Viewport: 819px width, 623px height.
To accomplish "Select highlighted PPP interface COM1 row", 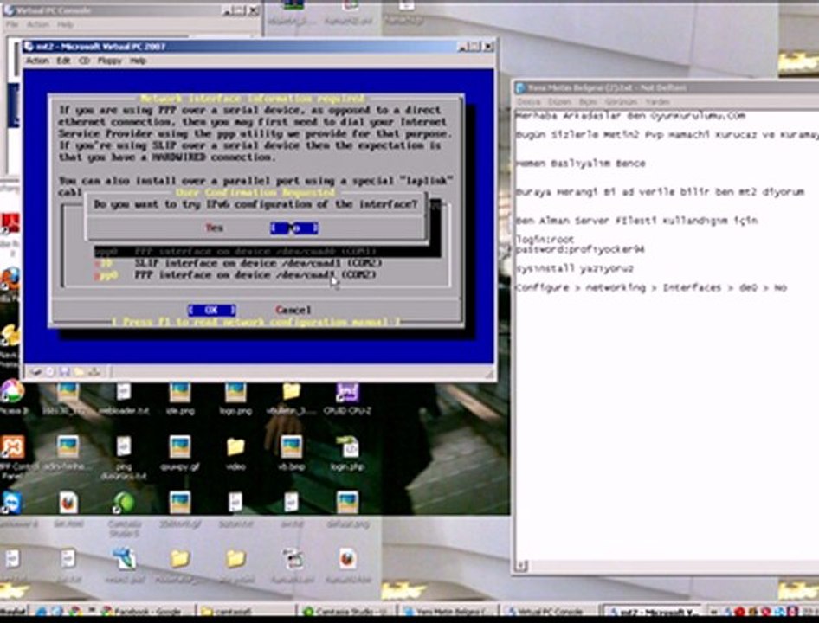I will (267, 251).
